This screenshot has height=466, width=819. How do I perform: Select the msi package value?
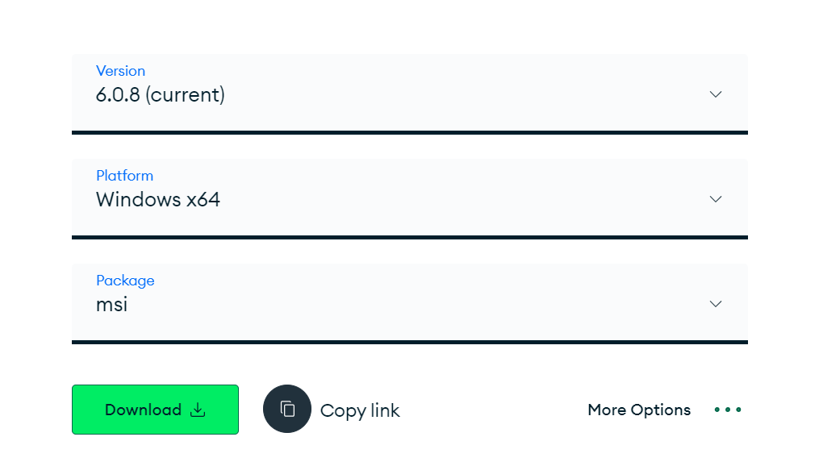coord(111,305)
